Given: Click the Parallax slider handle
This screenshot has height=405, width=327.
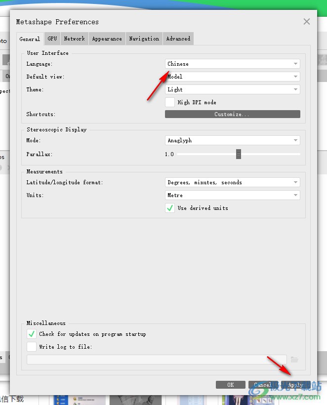Looking at the screenshot, I should (x=239, y=154).
